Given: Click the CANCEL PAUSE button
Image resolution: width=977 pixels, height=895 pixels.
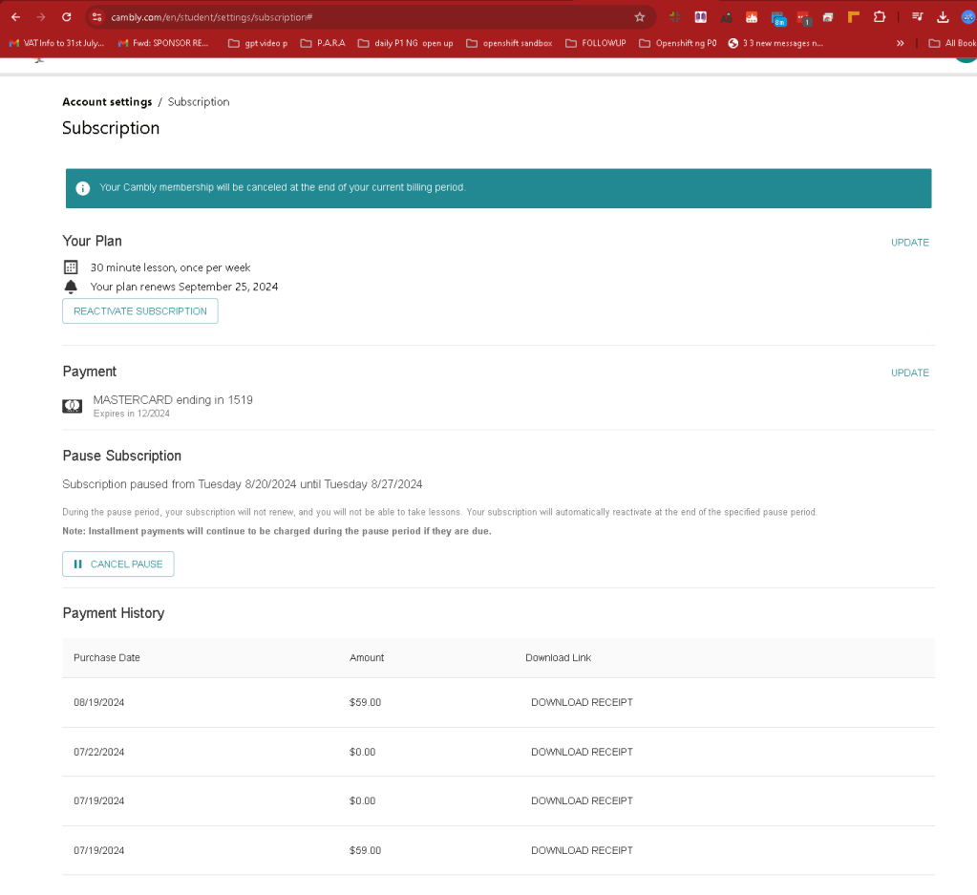Looking at the screenshot, I should [118, 565].
